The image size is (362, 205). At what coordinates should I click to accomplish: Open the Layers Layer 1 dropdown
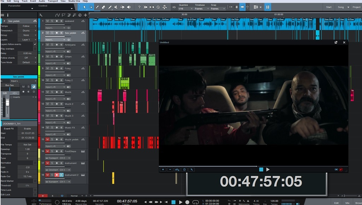pyautogui.click(x=27, y=40)
